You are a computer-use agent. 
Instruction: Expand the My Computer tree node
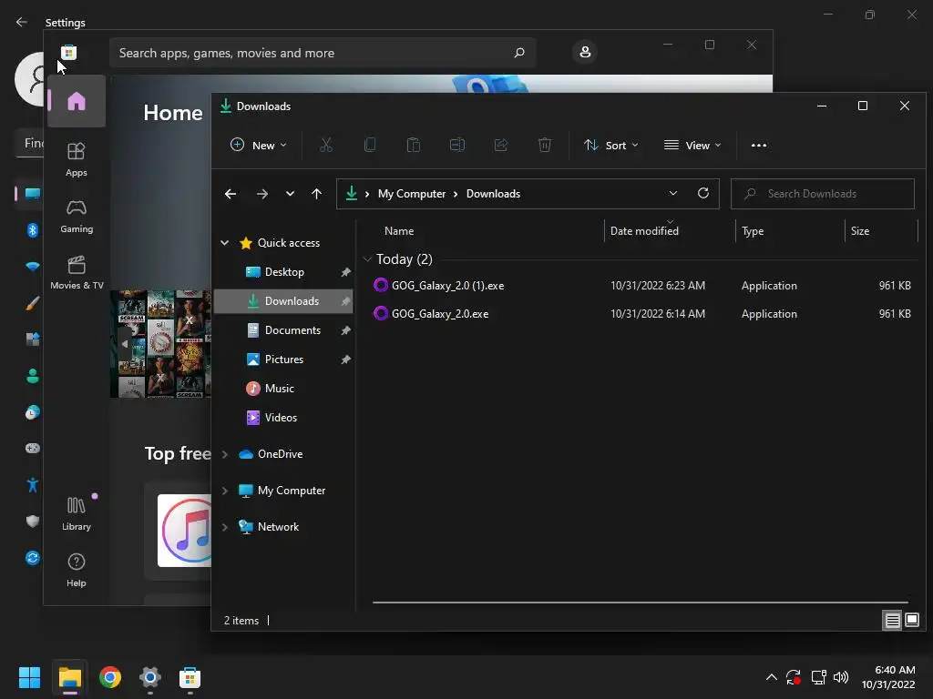click(x=224, y=491)
